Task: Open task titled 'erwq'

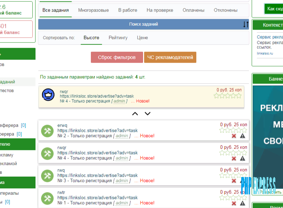Action: (x=62, y=125)
